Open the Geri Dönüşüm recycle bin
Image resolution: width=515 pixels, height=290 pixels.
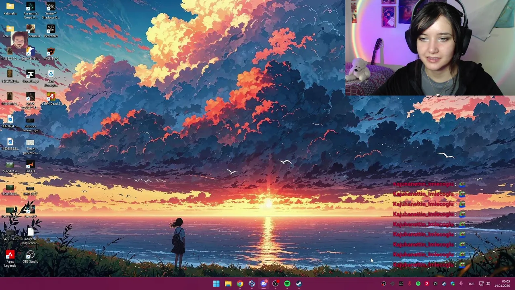51,78
